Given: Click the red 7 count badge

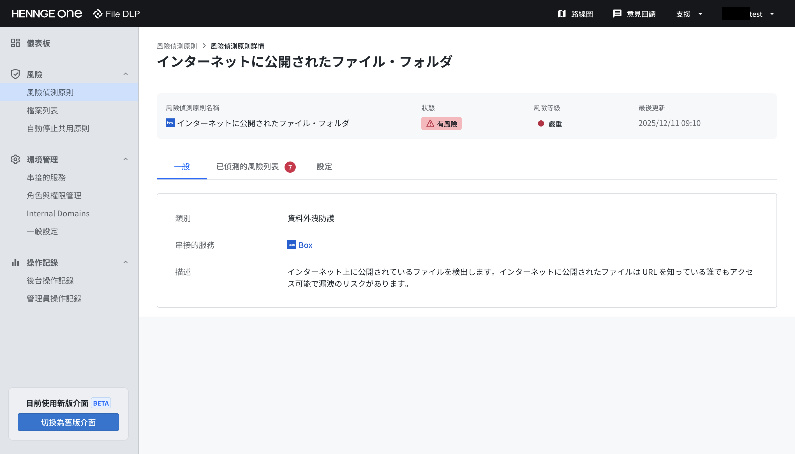Looking at the screenshot, I should click(x=290, y=167).
